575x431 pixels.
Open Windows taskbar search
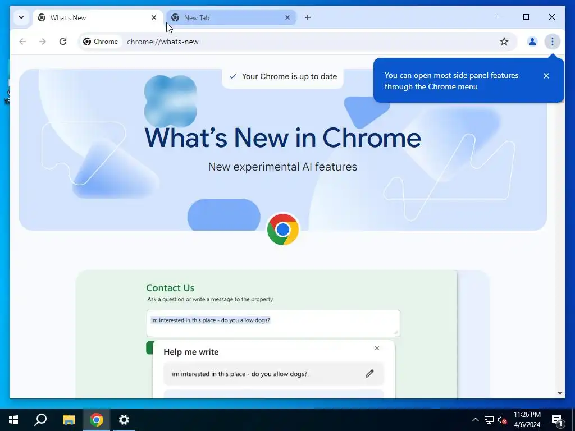tap(40, 420)
